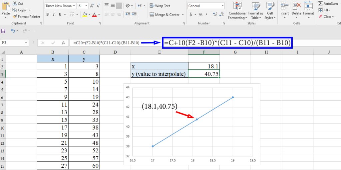Click the cancel X in formula bar
The image size is (341, 170).
43,43
